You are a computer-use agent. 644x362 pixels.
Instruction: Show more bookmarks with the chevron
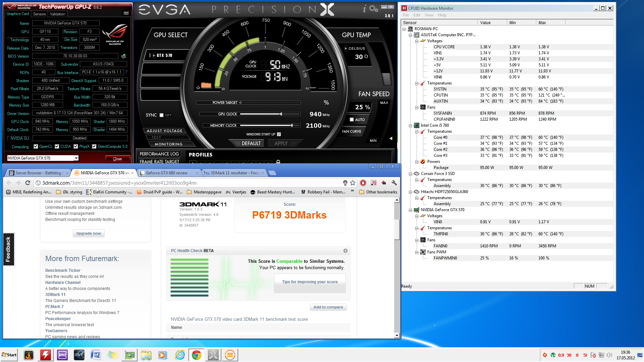(x=352, y=191)
